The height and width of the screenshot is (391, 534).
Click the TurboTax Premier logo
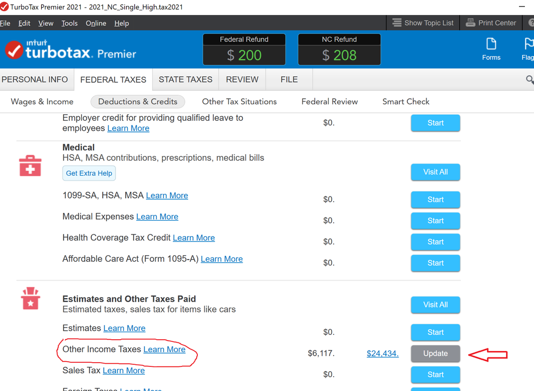click(71, 50)
